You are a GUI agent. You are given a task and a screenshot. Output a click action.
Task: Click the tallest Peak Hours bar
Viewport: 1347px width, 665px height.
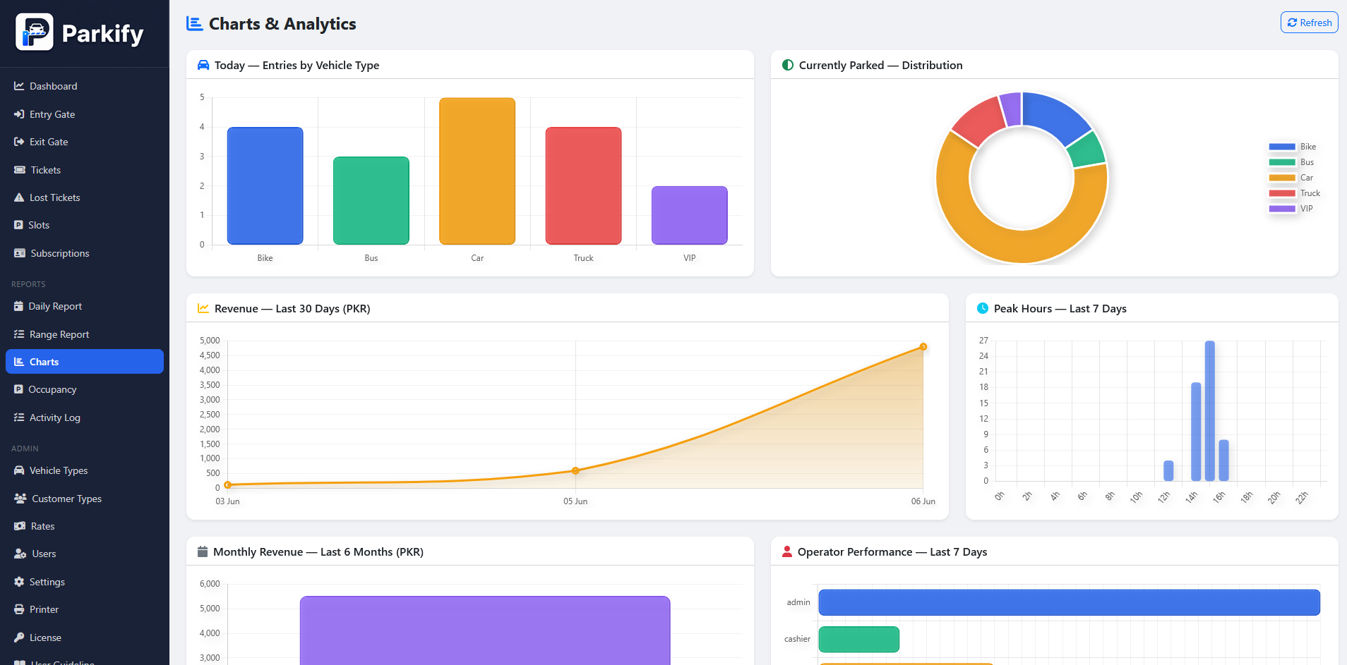tap(1210, 411)
